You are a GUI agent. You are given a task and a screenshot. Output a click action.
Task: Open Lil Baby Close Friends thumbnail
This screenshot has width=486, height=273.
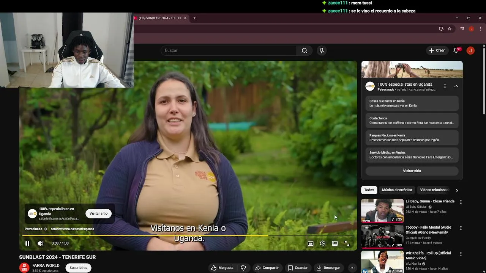382,210
